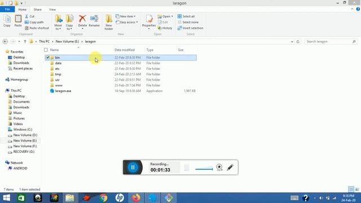Refresh the laragon folder view
The height and width of the screenshot is (203, 361).
pos(298,42)
